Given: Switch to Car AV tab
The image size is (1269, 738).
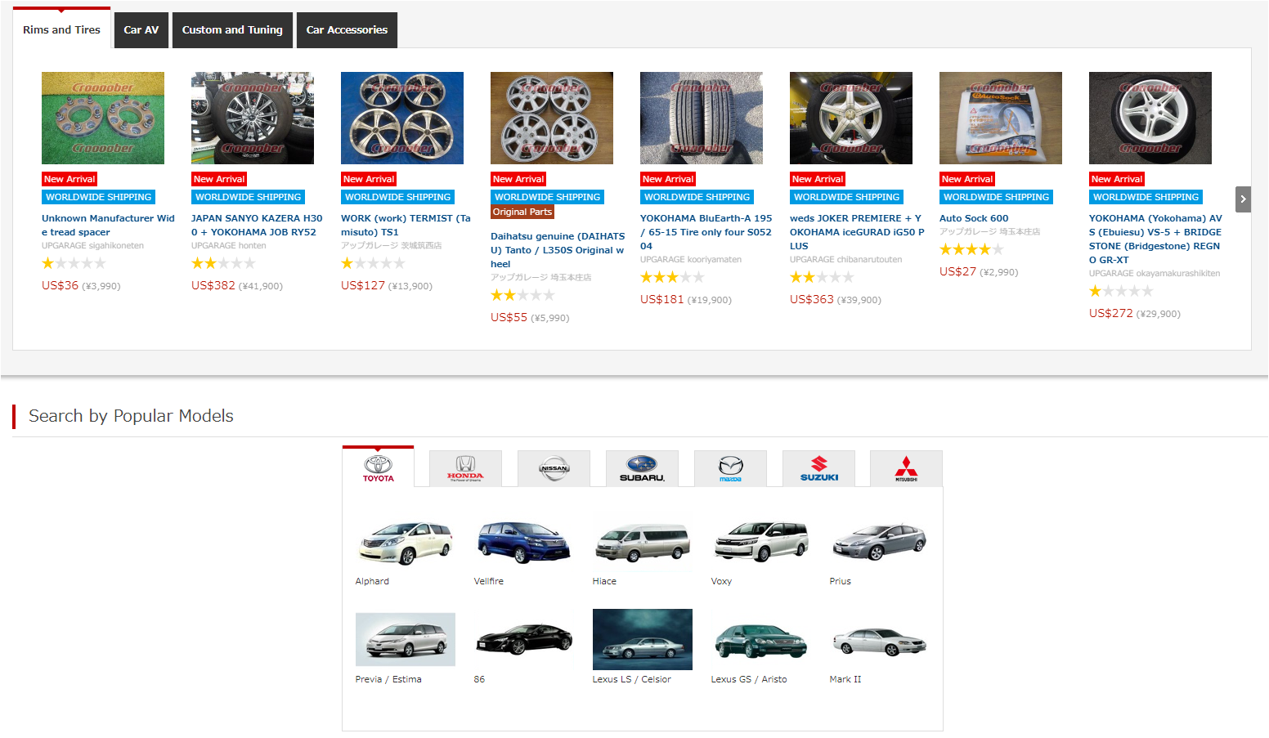Looking at the screenshot, I should pos(141,30).
